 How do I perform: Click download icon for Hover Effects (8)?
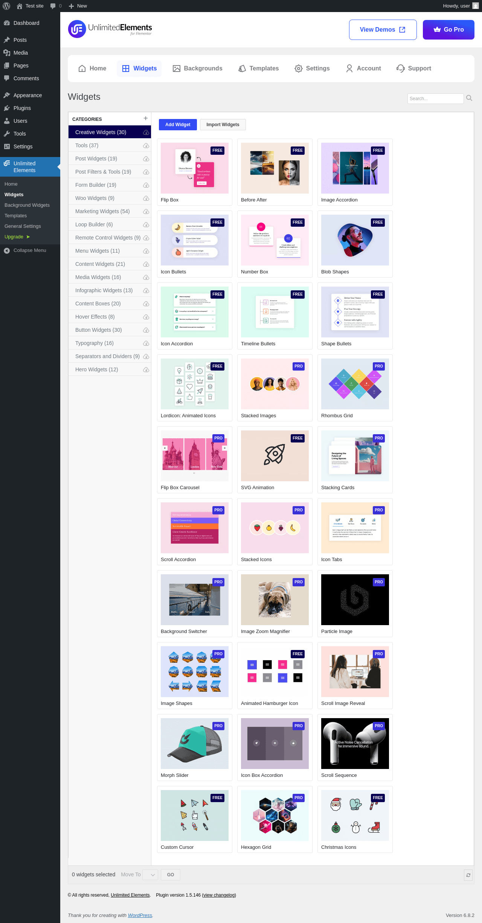[146, 317]
